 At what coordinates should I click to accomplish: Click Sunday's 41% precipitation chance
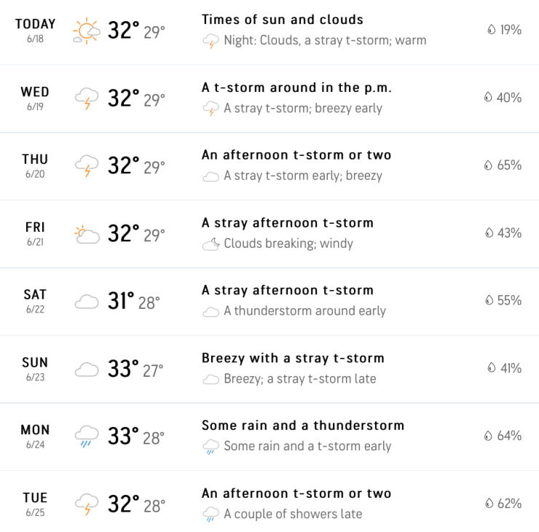[511, 369]
